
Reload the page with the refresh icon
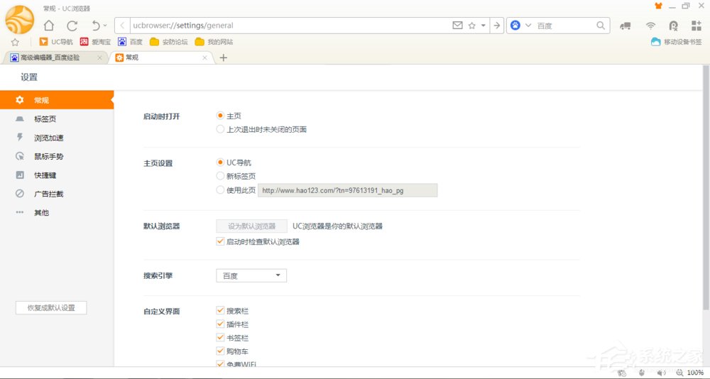(72, 26)
